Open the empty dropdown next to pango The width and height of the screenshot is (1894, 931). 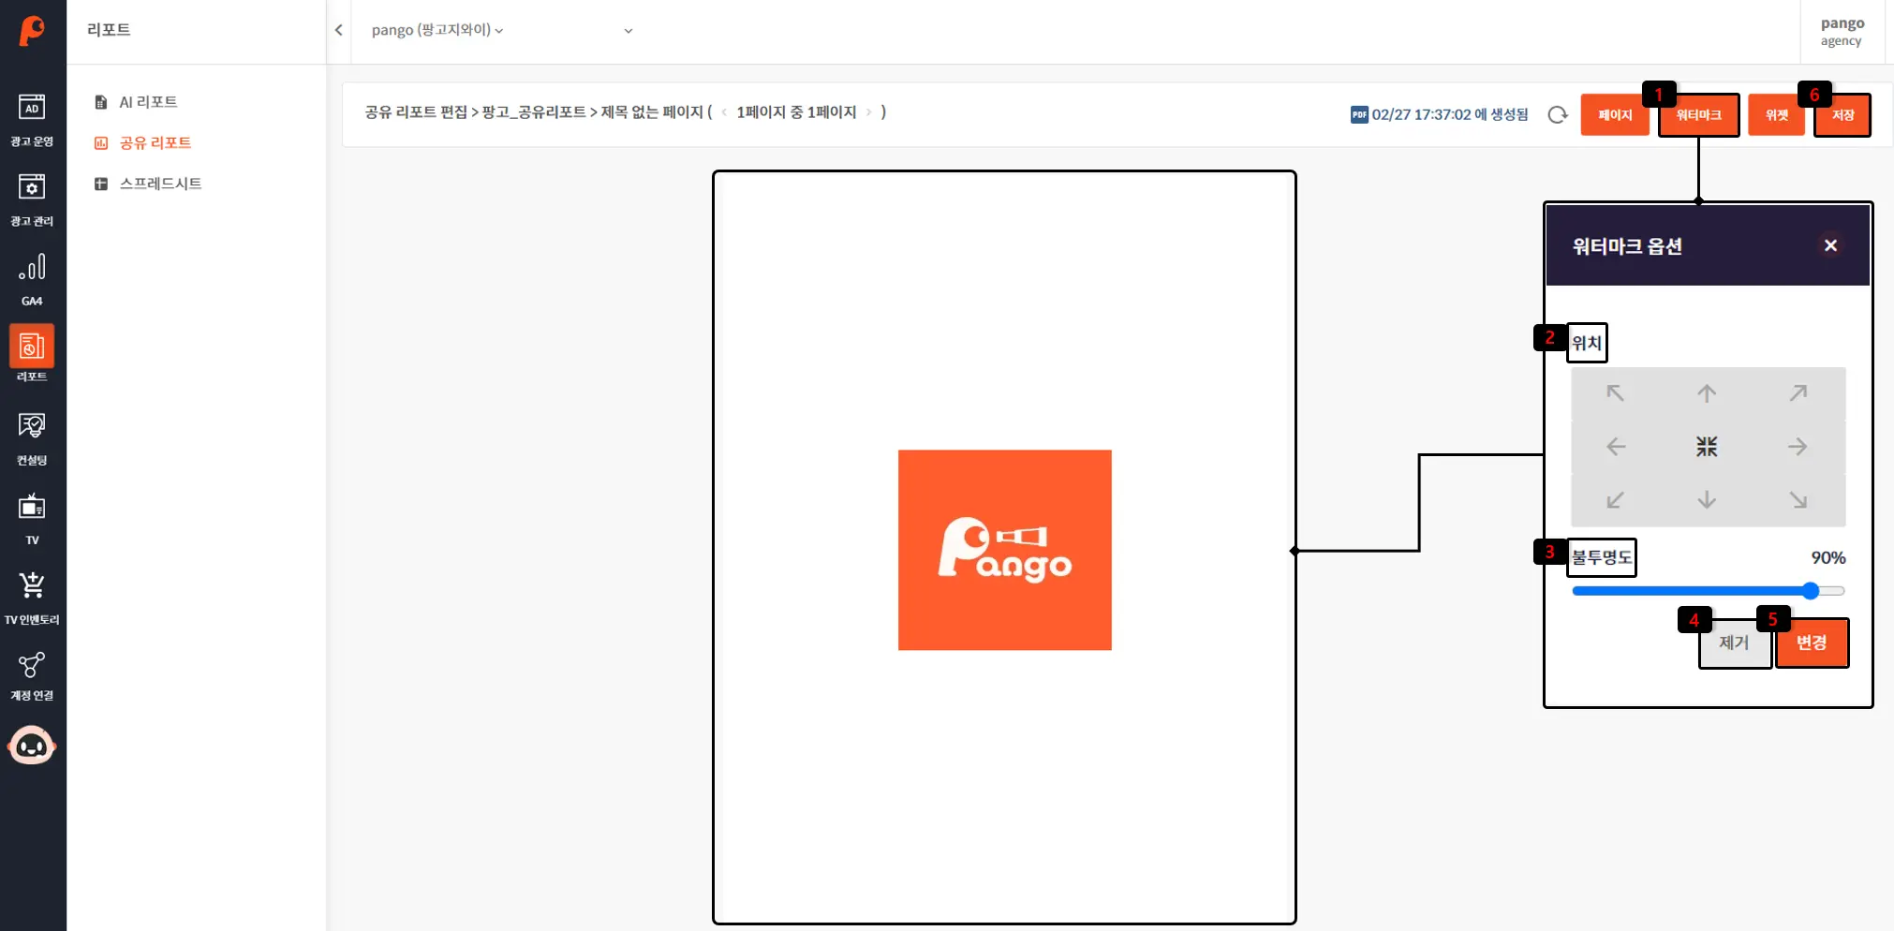628,31
